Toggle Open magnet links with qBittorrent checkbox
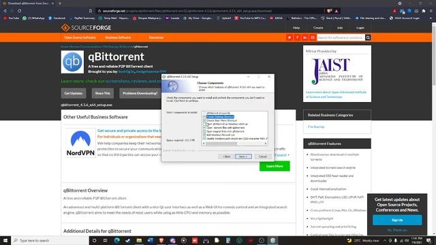The width and height of the screenshot is (436, 245). (x=204, y=131)
